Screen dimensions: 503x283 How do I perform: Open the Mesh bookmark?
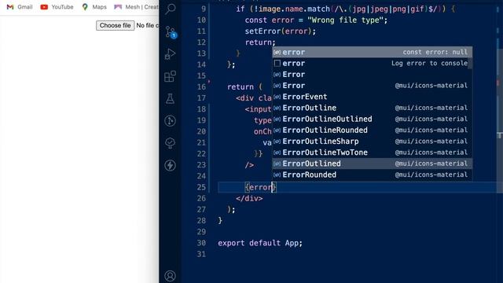point(136,7)
